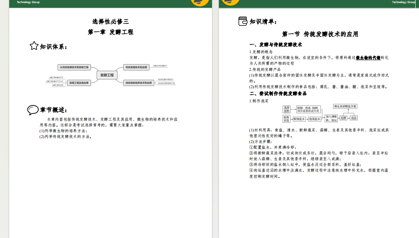Click the line (1)传统发酵以混合菌种的固体发酵

319,76
